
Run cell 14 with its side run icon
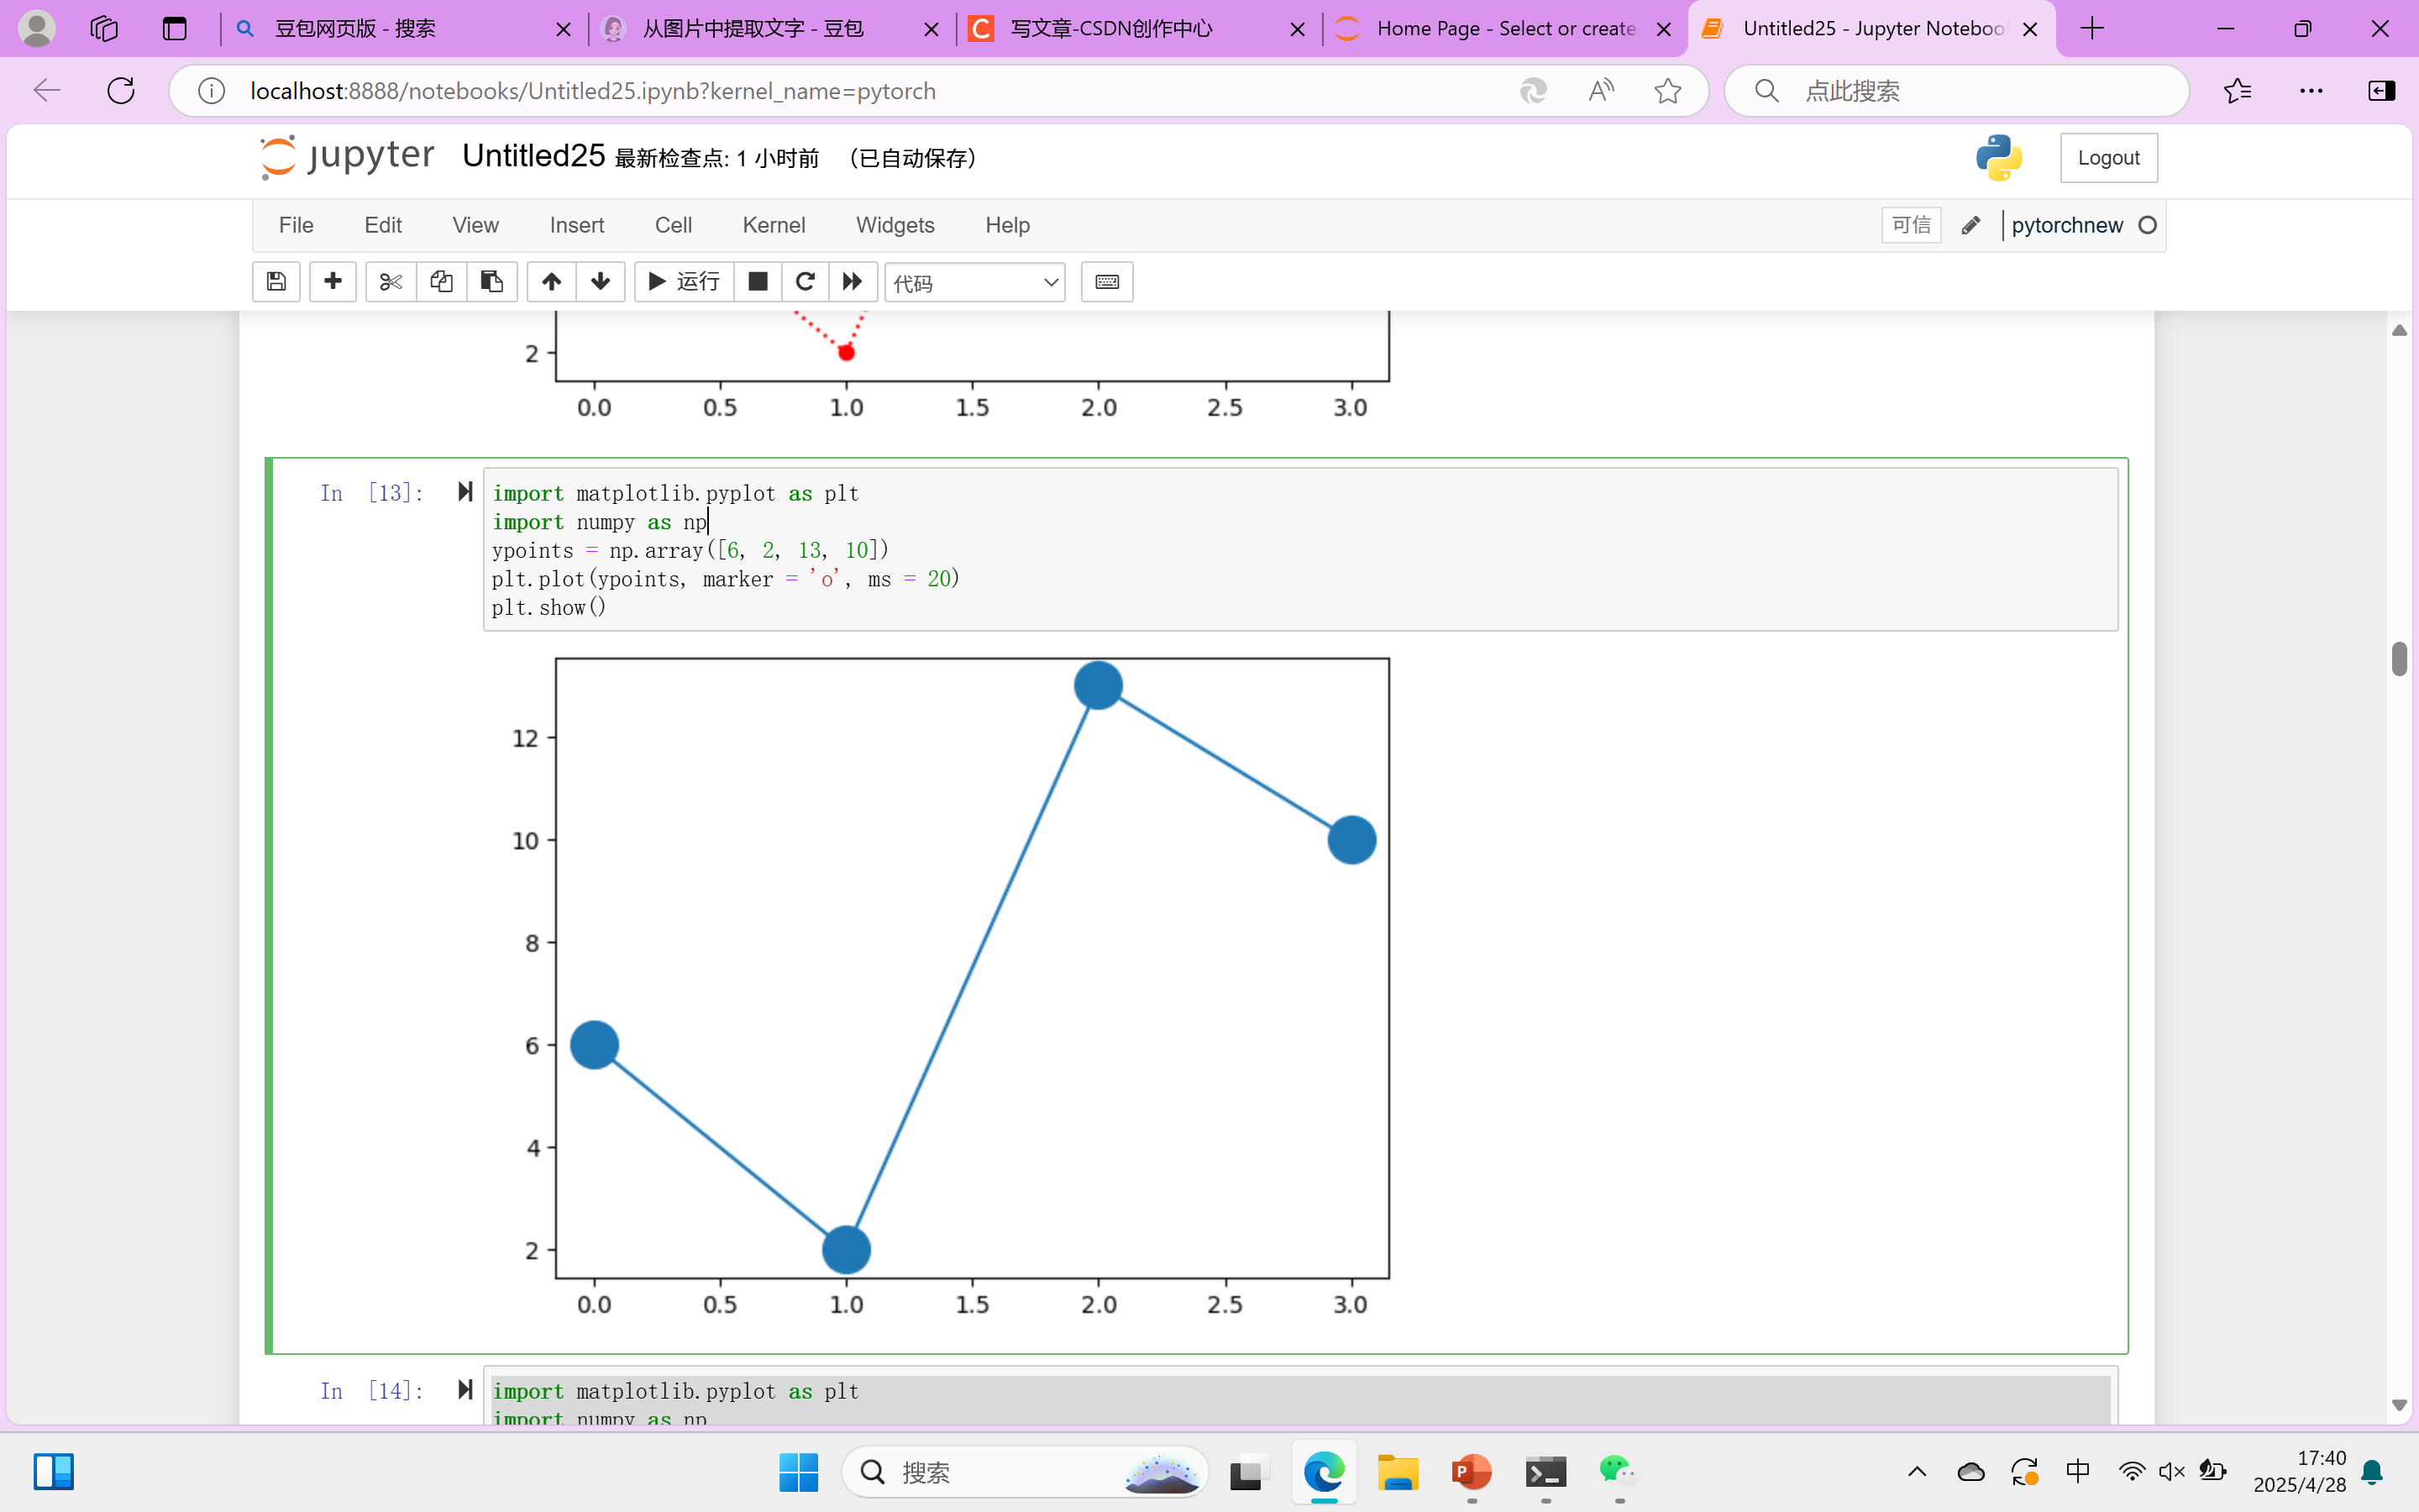tap(464, 1389)
